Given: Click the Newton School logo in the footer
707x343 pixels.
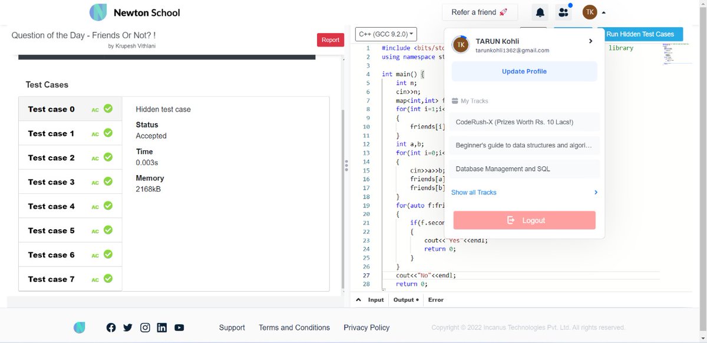Looking at the screenshot, I should click(80, 327).
